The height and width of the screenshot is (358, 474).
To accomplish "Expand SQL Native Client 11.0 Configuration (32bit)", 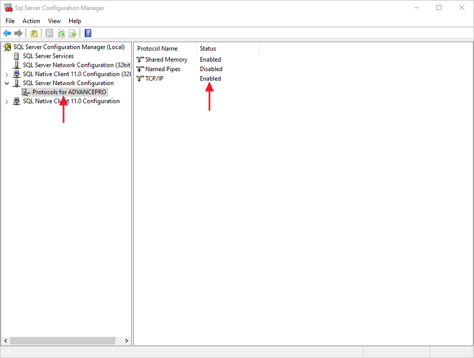I will point(7,74).
